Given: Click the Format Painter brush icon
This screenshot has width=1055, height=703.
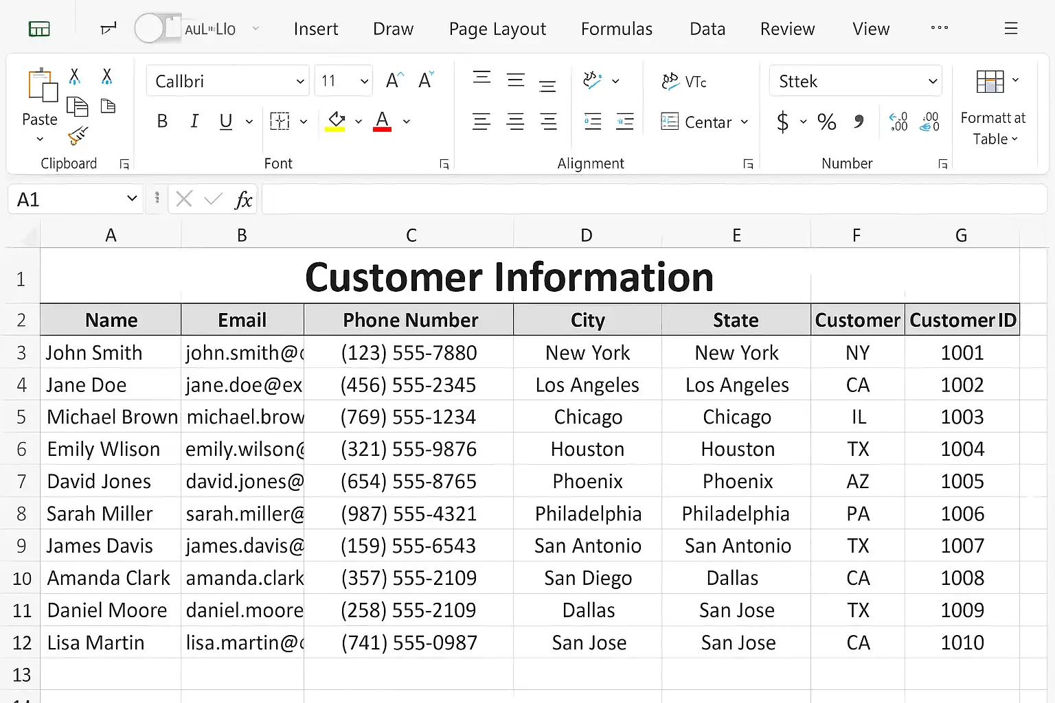Looking at the screenshot, I should pos(78,135).
